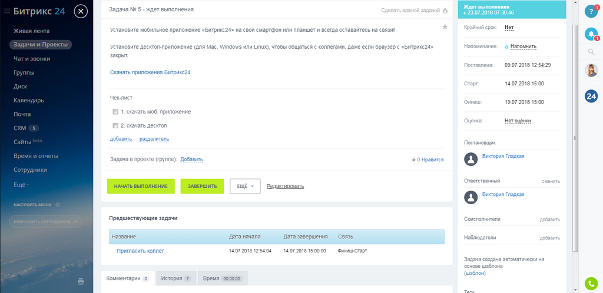Viewport: 603px width, 293px height.
Task: Close the task panel with the X button
Action: tap(81, 12)
